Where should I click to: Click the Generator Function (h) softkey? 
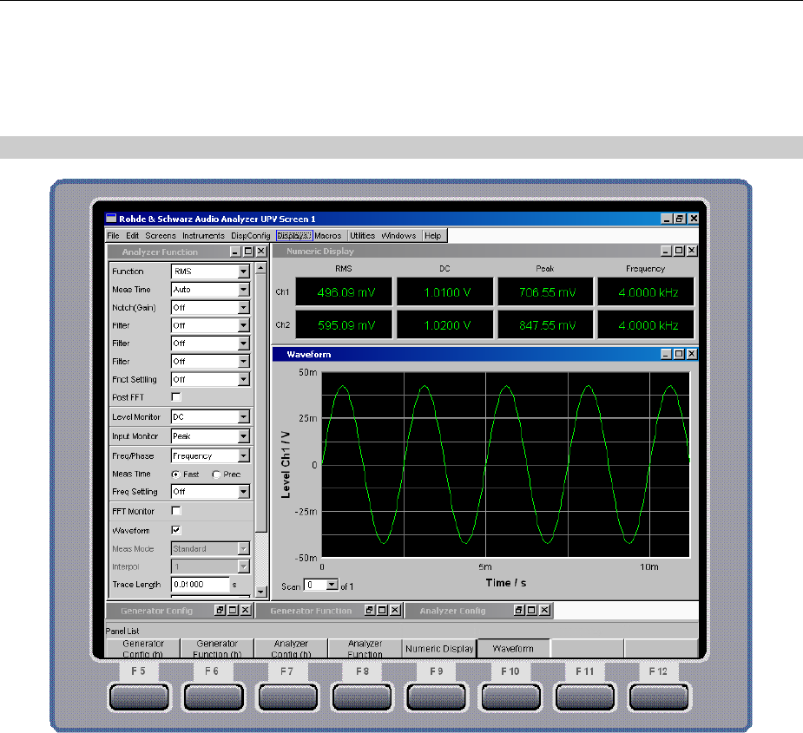217,649
